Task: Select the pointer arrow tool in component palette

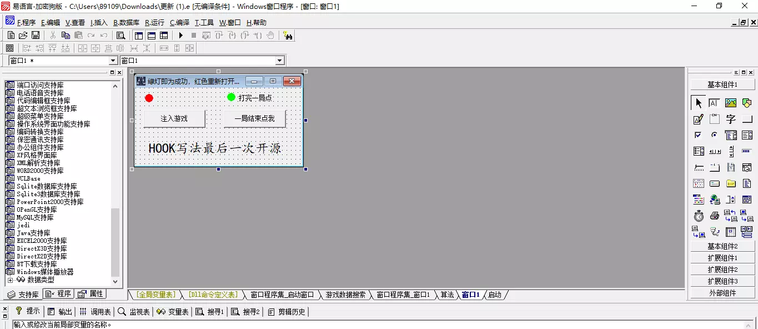Action: pos(698,103)
